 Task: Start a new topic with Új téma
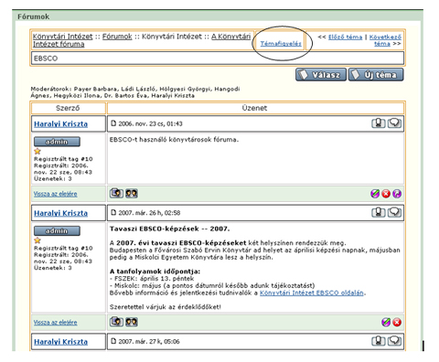[x=376, y=75]
